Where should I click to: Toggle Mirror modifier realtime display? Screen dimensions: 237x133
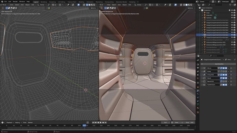coord(224,68)
